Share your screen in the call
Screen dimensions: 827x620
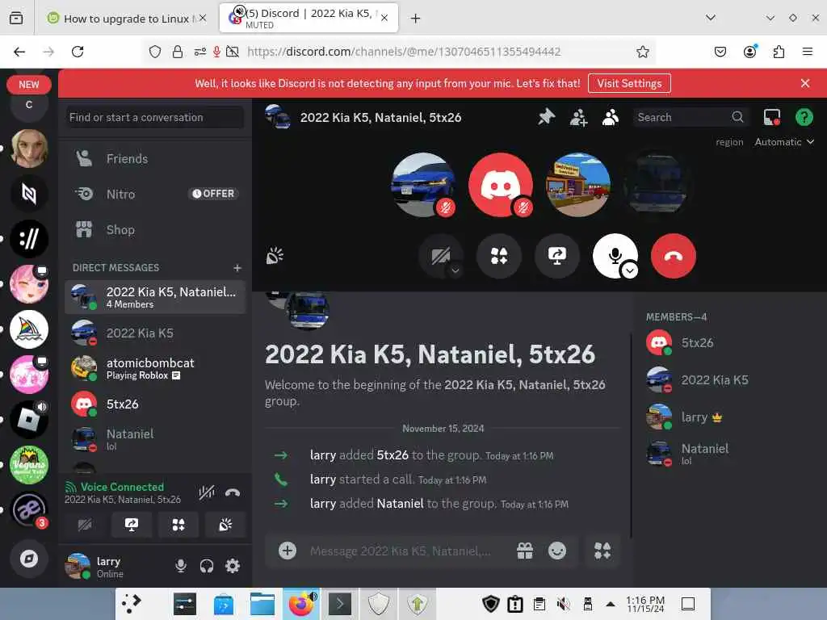pos(557,256)
